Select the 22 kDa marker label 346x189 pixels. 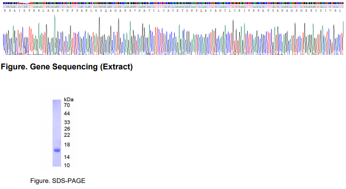click(x=67, y=135)
